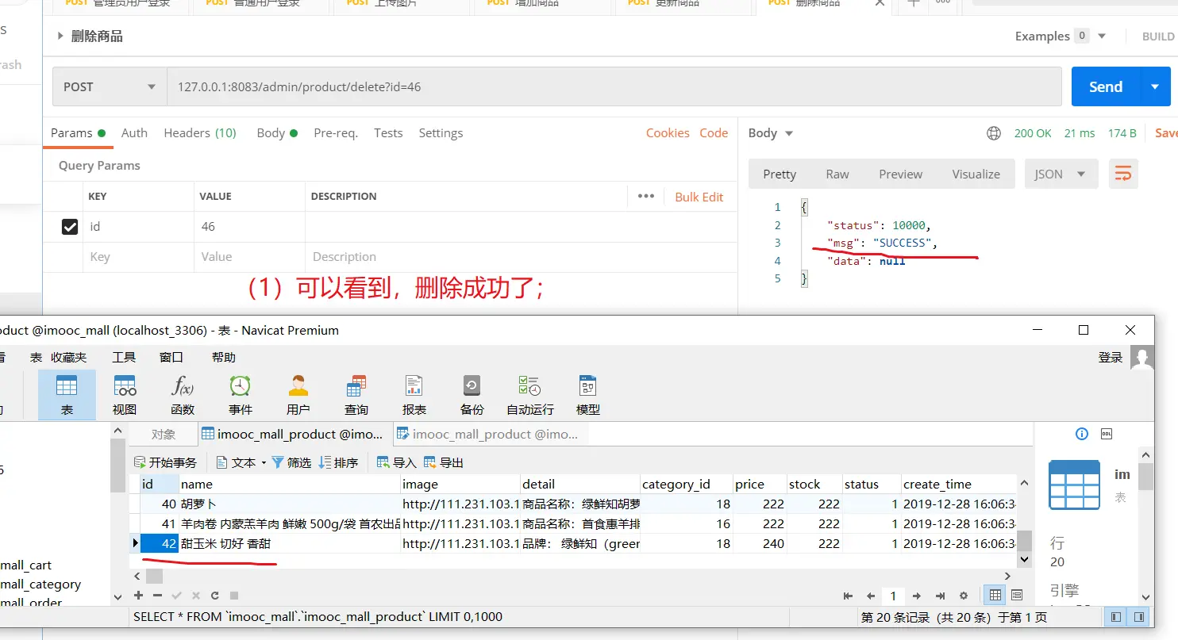Click the 备份 (Backup) toolbar icon
This screenshot has height=640, width=1178.
pyautogui.click(x=472, y=395)
